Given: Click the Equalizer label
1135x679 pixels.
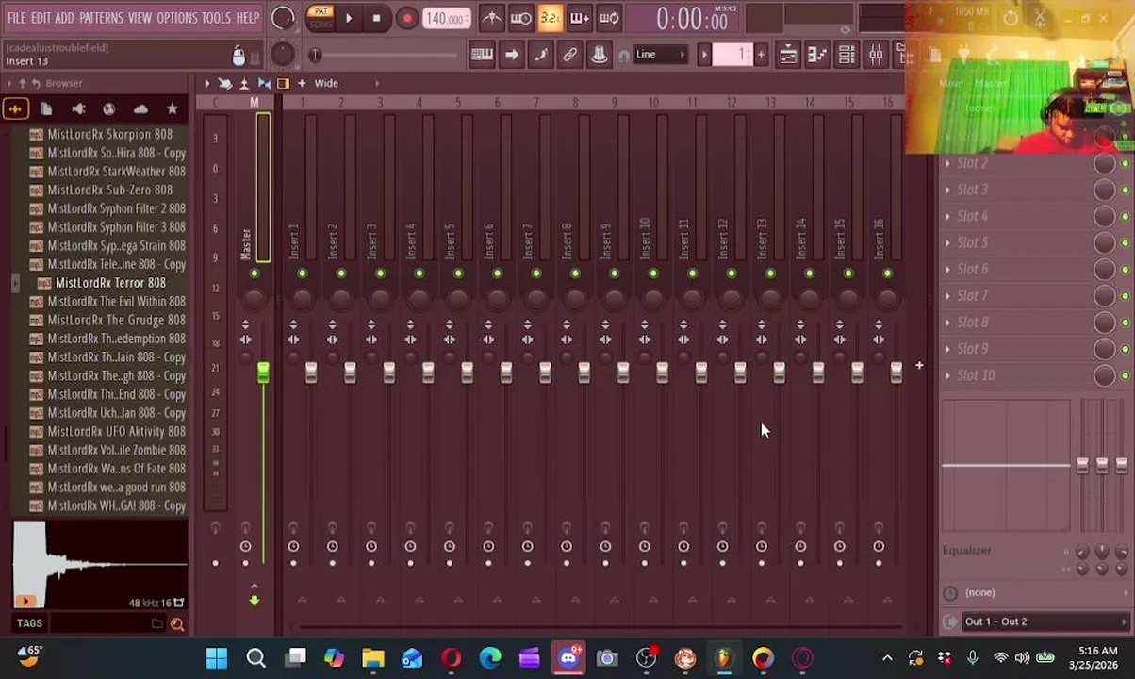Looking at the screenshot, I should pyautogui.click(x=967, y=551).
